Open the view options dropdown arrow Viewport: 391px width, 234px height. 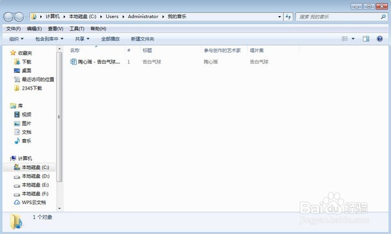[353, 38]
